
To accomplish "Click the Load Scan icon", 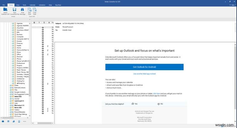I will [35, 9].
